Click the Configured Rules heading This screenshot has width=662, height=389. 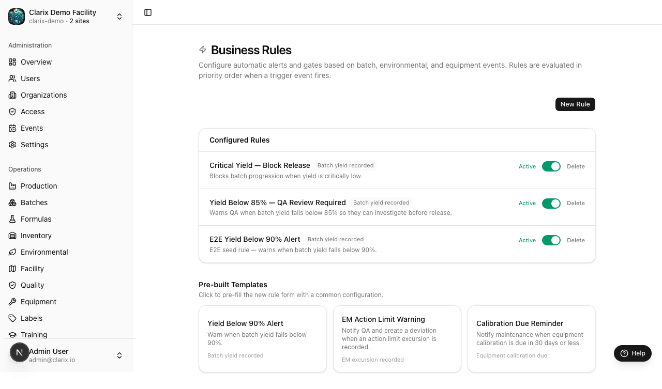point(239,140)
